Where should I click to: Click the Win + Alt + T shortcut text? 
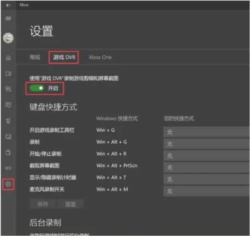pyautogui.click(x=111, y=177)
